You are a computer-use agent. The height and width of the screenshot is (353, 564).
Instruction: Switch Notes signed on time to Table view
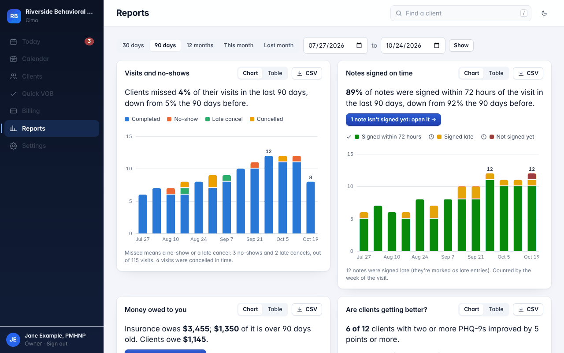[x=496, y=73]
